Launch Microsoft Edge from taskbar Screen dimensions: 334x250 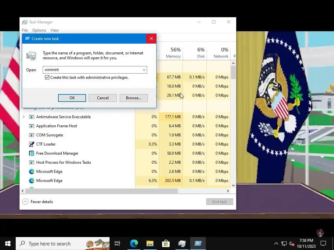[x=134, y=243]
